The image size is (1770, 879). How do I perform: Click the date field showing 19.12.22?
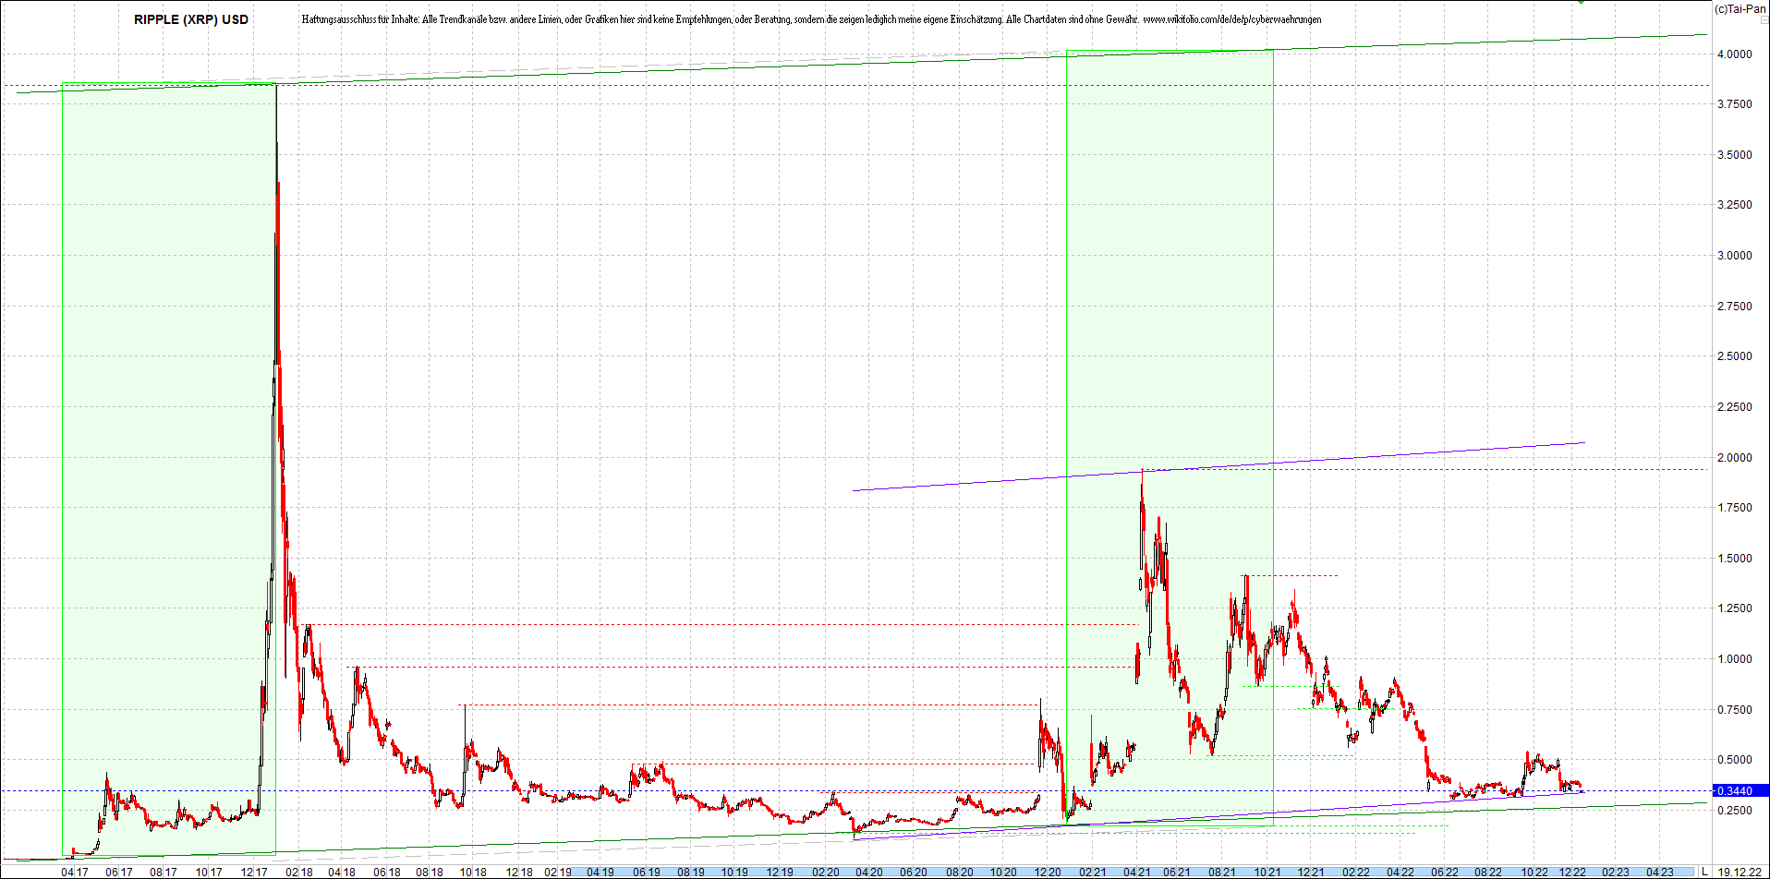coord(1740,872)
